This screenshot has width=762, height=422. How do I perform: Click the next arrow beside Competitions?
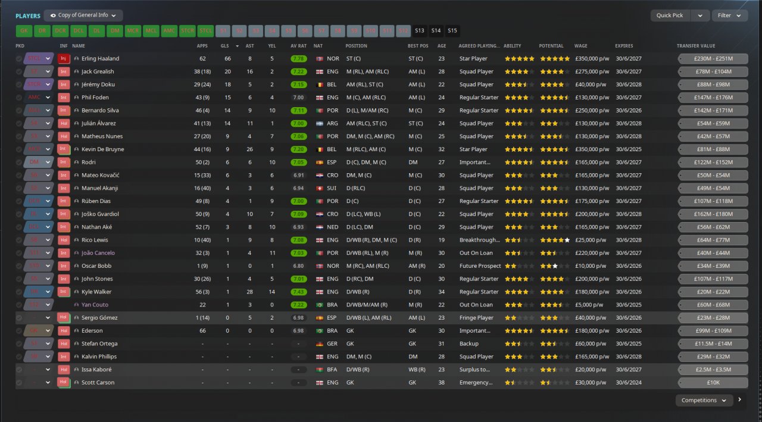click(740, 400)
